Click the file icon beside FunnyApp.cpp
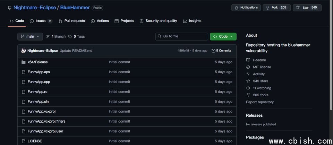The height and width of the screenshot is (145, 333). pos(24,82)
